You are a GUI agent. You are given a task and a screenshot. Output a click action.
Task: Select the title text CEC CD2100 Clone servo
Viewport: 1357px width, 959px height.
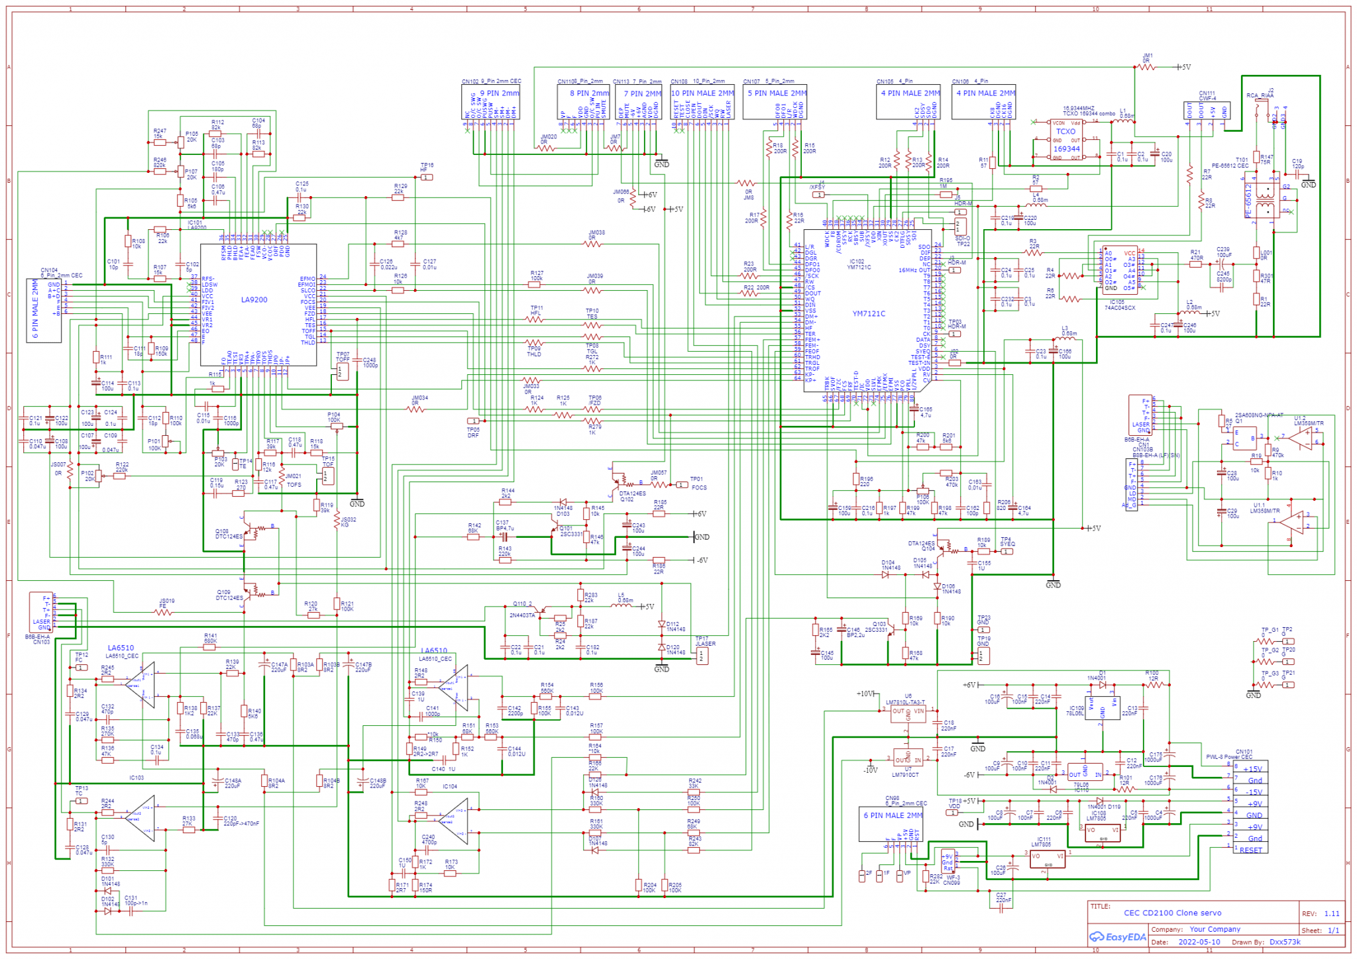tap(1173, 913)
